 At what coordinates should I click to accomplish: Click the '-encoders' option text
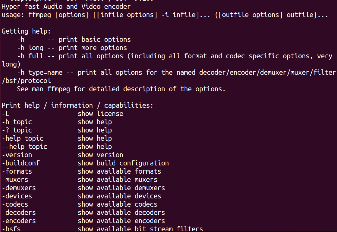[19, 221]
